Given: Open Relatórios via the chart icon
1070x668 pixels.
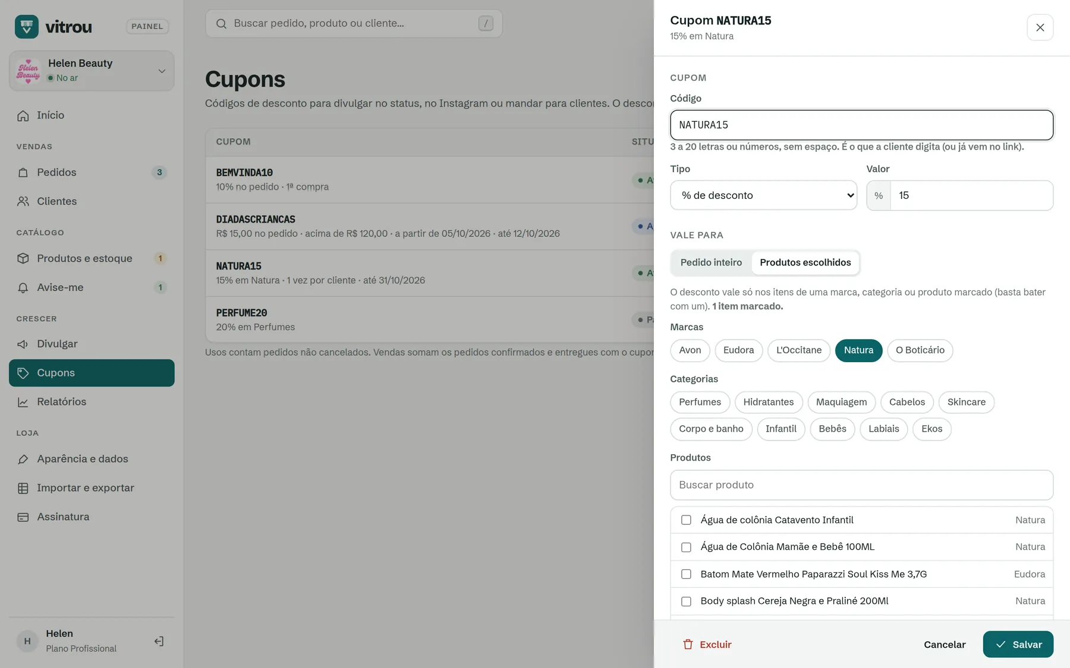Looking at the screenshot, I should pyautogui.click(x=23, y=403).
